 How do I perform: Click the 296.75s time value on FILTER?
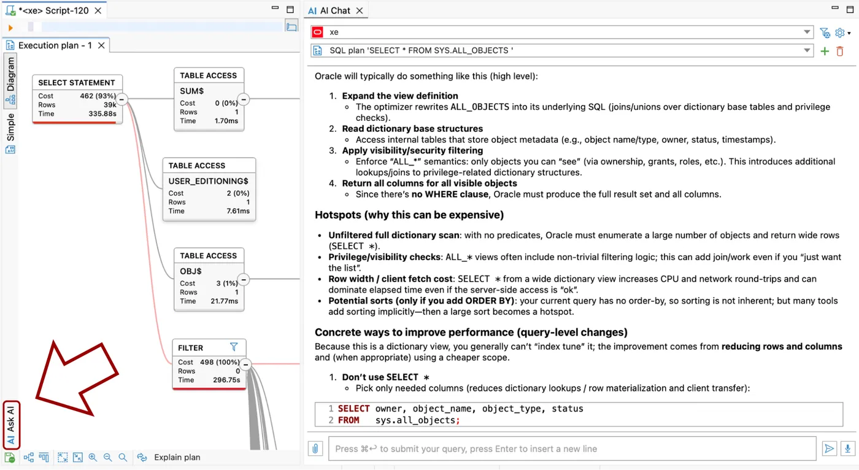click(226, 380)
